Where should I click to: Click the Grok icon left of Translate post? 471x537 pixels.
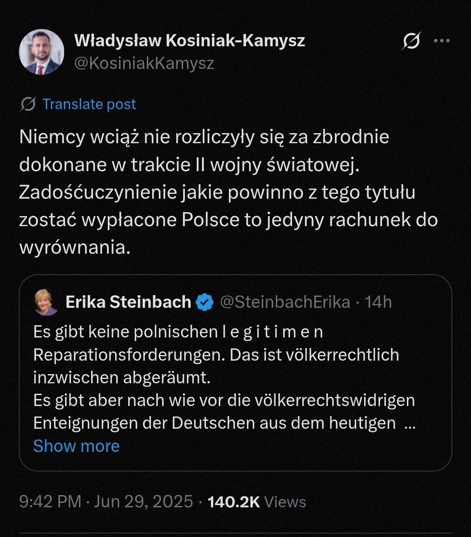point(28,104)
